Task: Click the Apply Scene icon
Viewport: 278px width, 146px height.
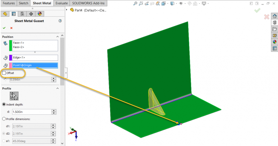Action: 195,3
